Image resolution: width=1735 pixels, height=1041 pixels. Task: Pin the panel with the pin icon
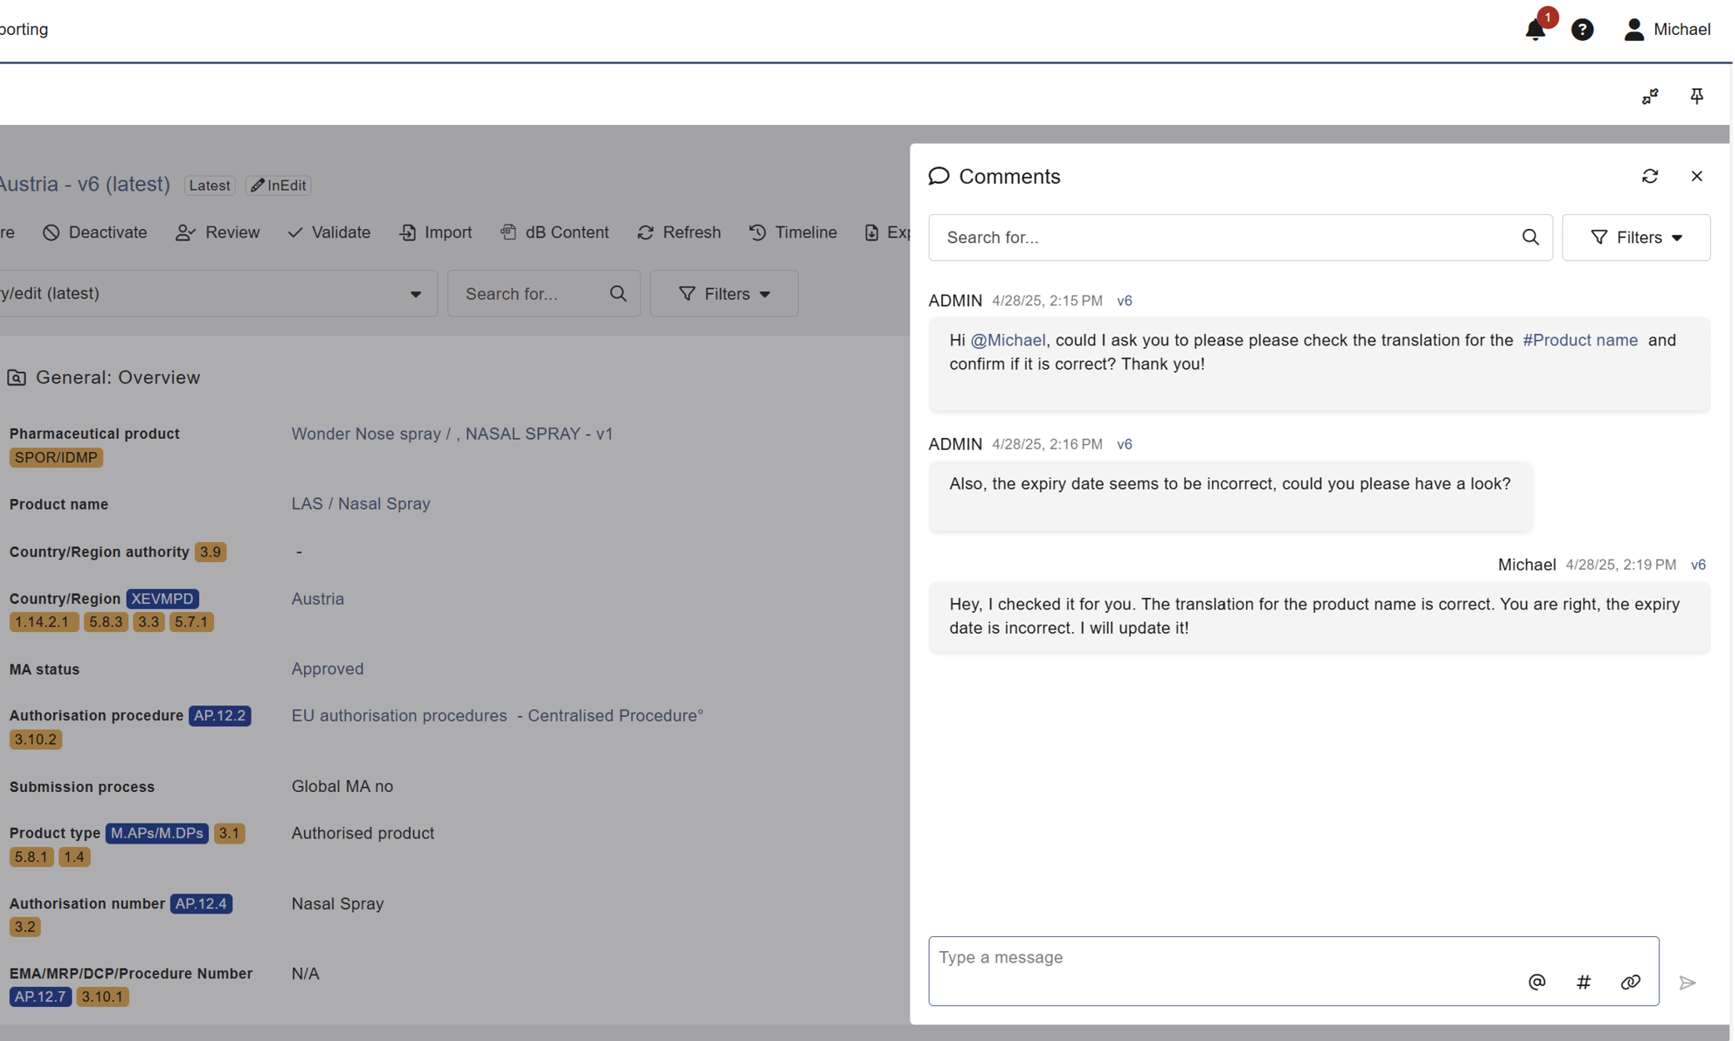pyautogui.click(x=1696, y=97)
